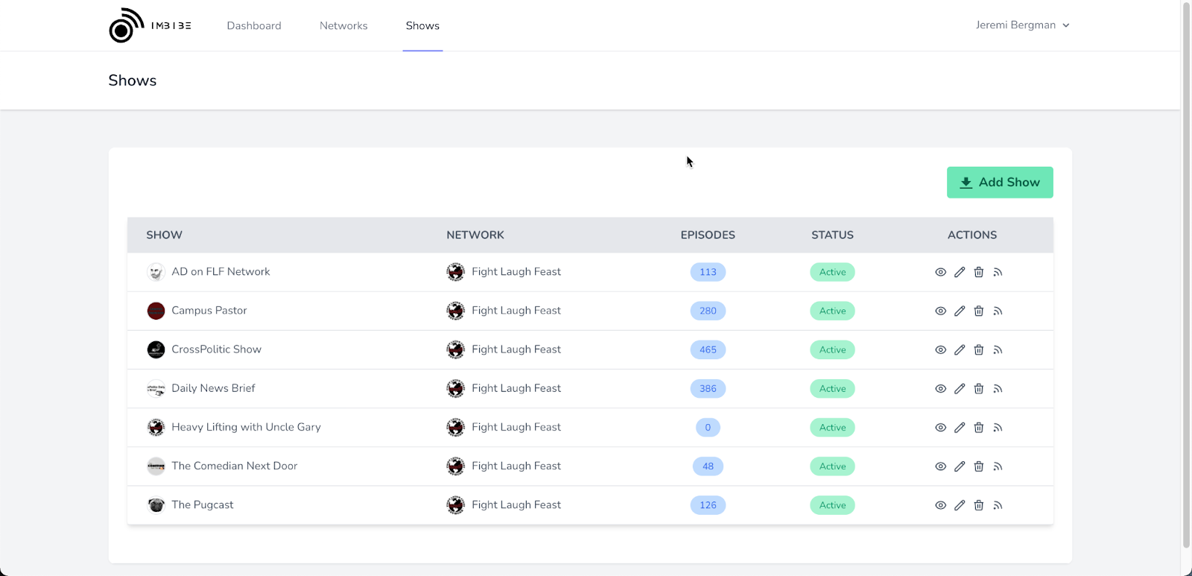Delete the Daily News Brief show

click(x=979, y=388)
